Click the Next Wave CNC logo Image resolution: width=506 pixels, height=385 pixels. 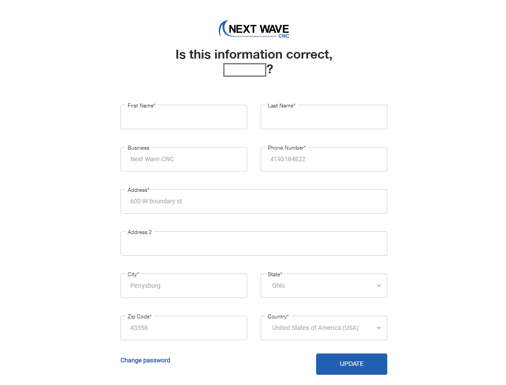[254, 29]
